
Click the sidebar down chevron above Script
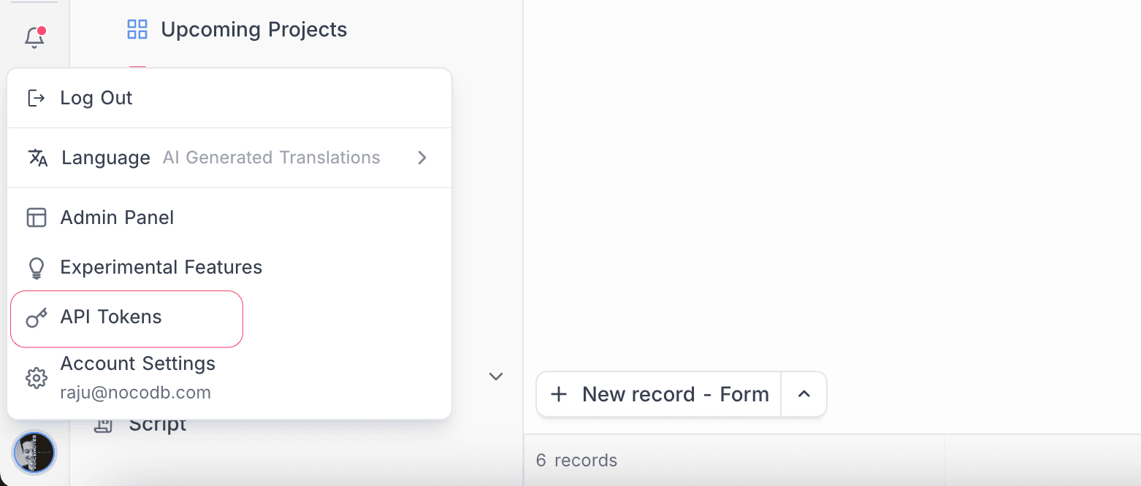point(496,377)
